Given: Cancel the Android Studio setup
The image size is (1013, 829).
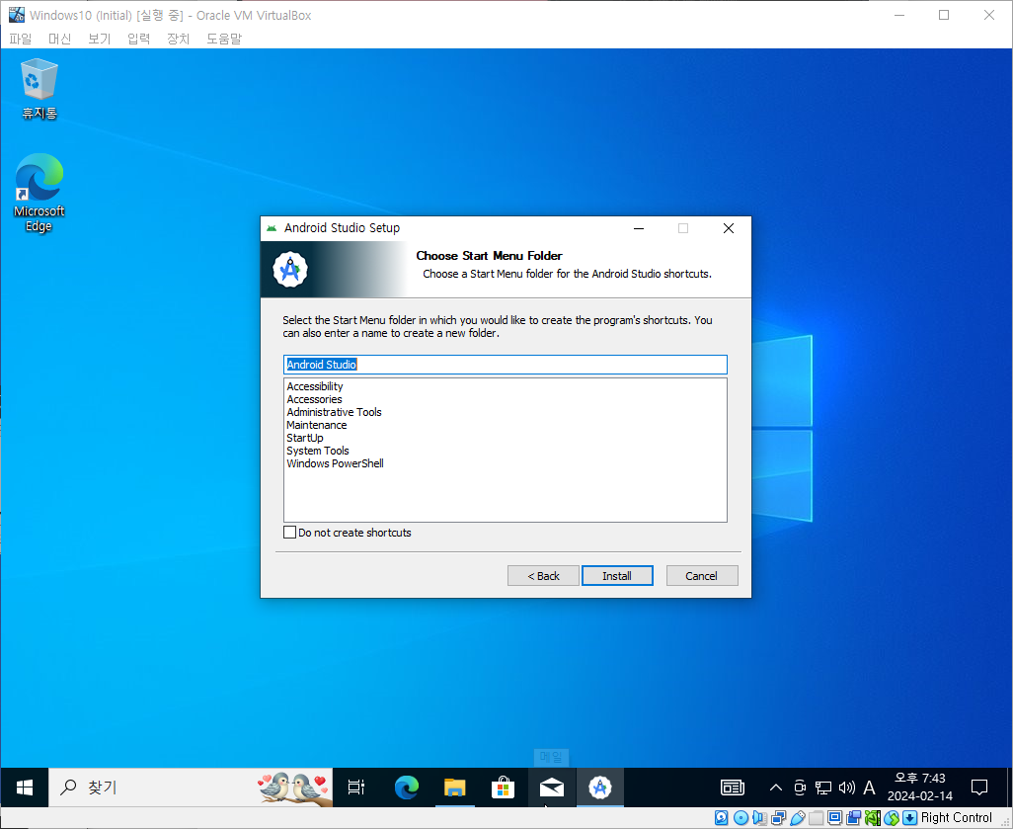Looking at the screenshot, I should click(702, 575).
